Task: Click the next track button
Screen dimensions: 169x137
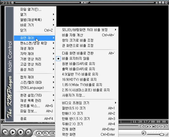Action: [28, 132]
